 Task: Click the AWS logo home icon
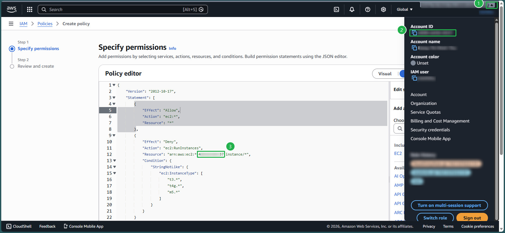click(12, 9)
